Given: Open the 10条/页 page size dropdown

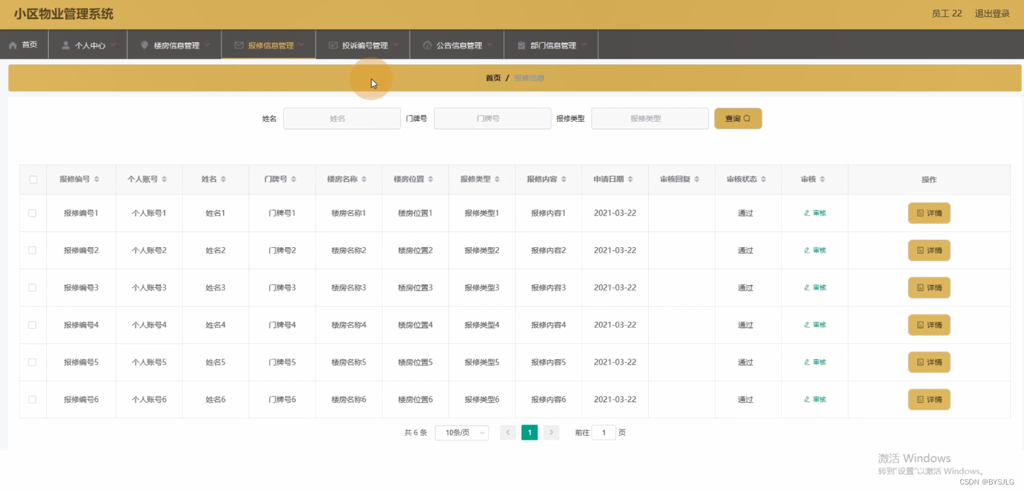Looking at the screenshot, I should 462,433.
